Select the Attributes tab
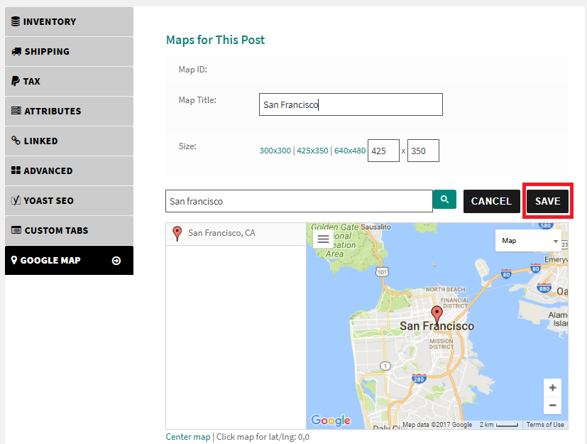The height and width of the screenshot is (444, 587). coord(69,112)
